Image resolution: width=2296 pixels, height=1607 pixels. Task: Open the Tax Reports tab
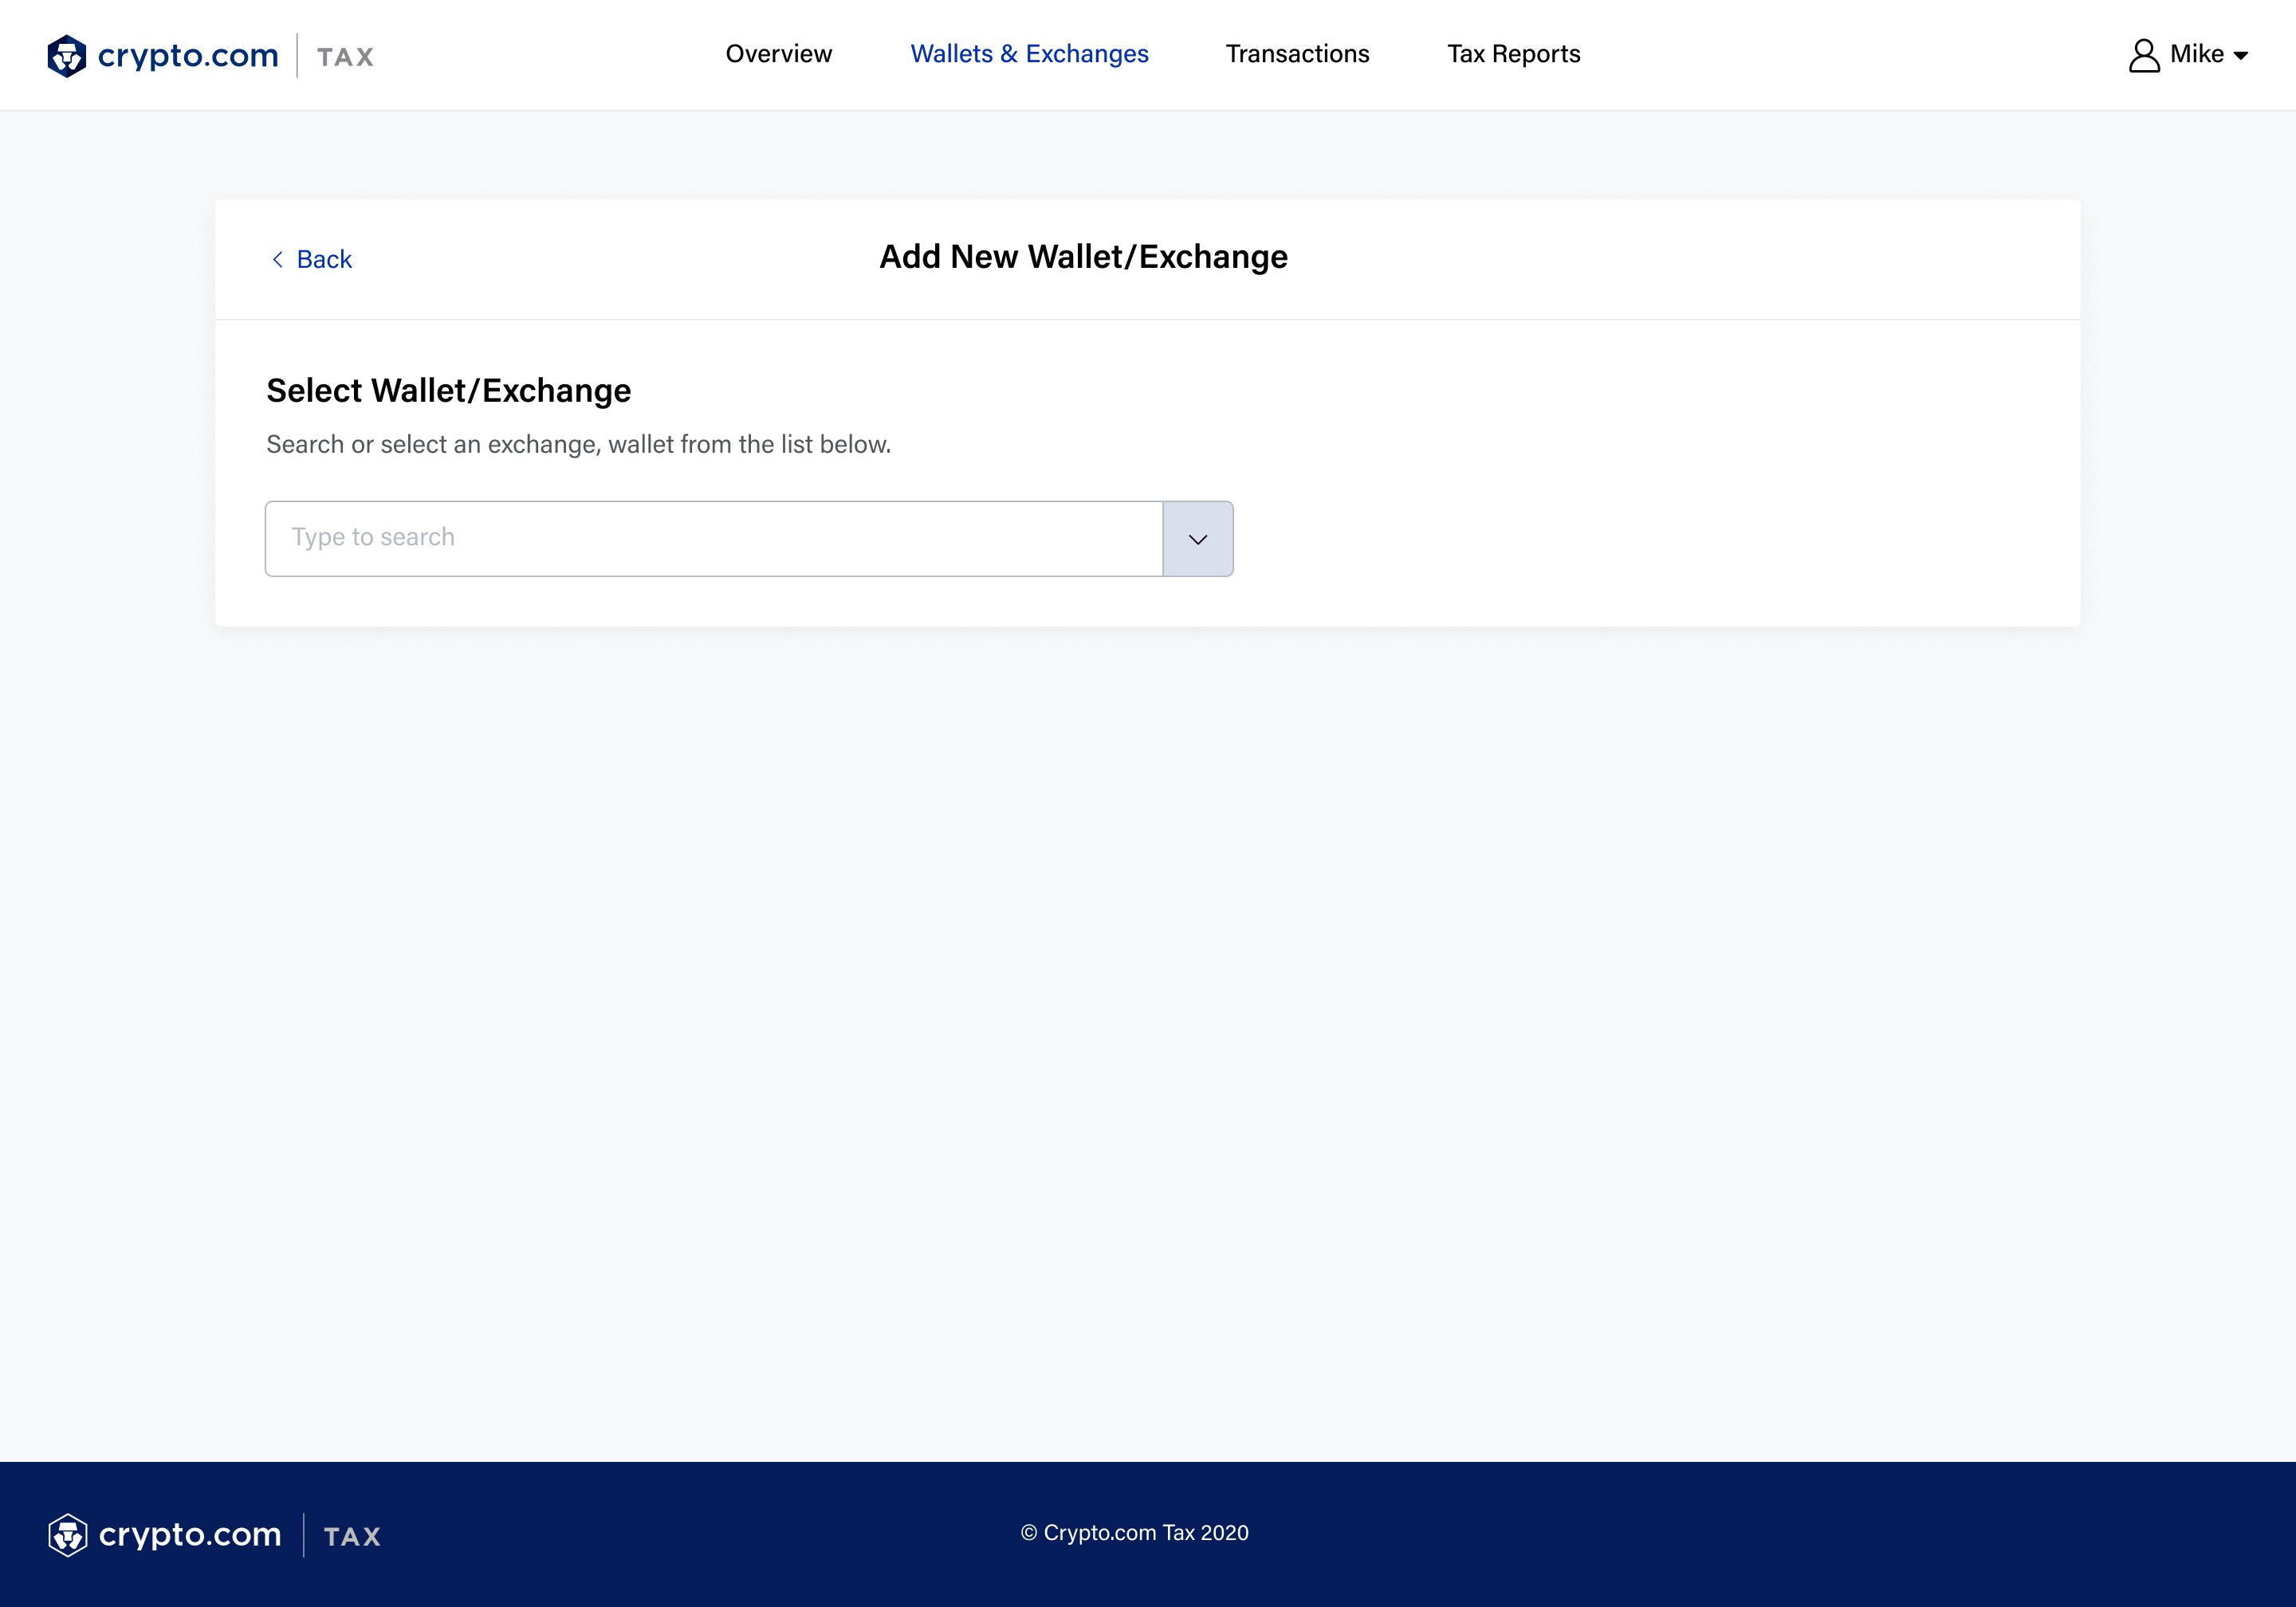[1513, 54]
